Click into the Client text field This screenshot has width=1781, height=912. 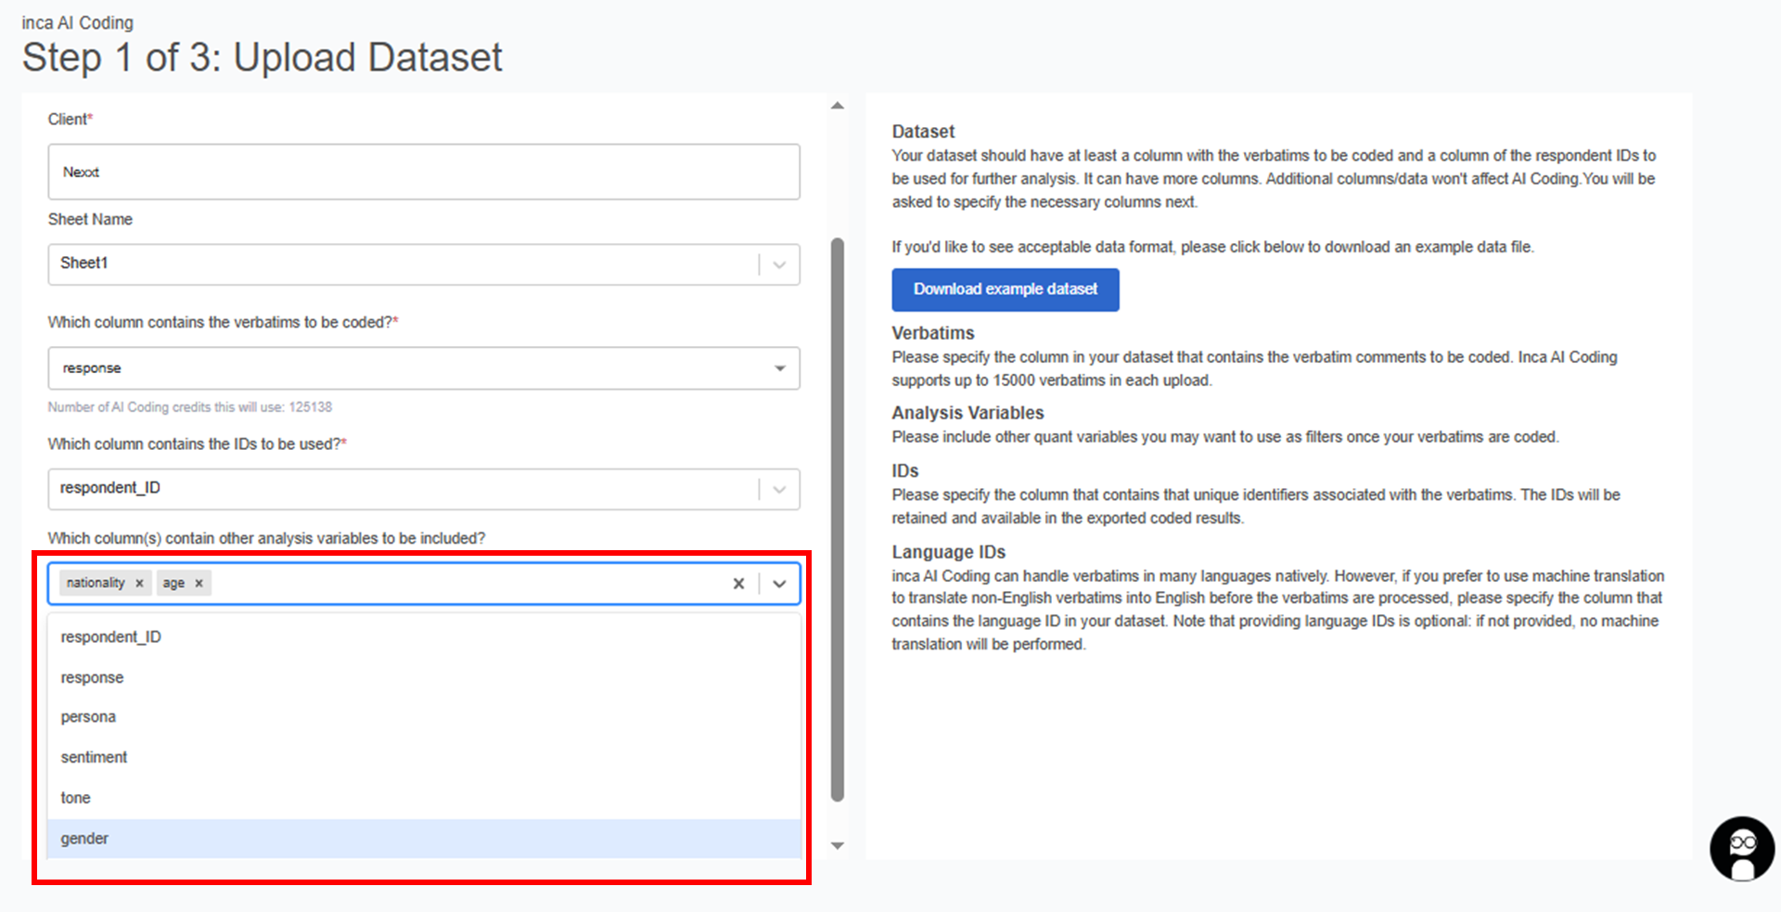423,172
